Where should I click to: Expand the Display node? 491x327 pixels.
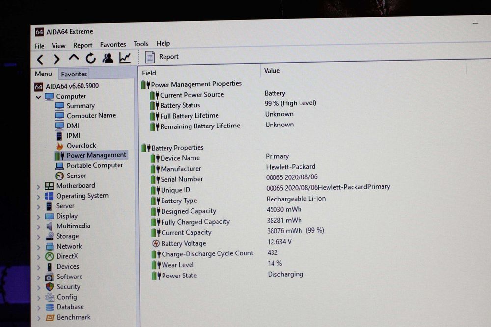point(38,217)
